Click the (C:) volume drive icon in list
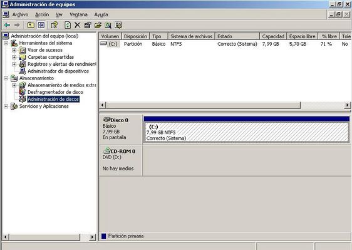This screenshot has width=352, height=250. tap(103, 43)
